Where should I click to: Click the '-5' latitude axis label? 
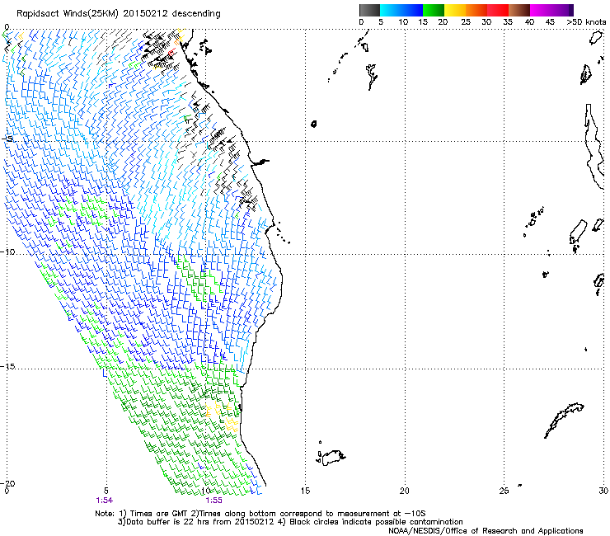[x=7, y=139]
